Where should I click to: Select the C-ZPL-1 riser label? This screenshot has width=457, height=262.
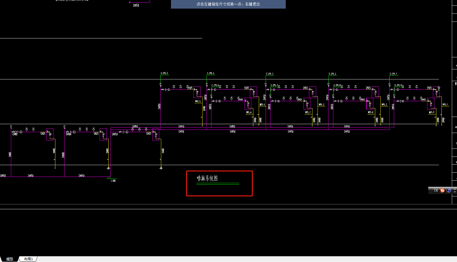[394, 74]
